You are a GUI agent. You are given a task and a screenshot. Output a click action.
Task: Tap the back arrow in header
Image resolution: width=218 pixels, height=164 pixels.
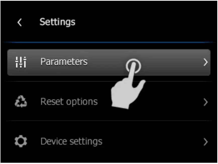point(19,23)
